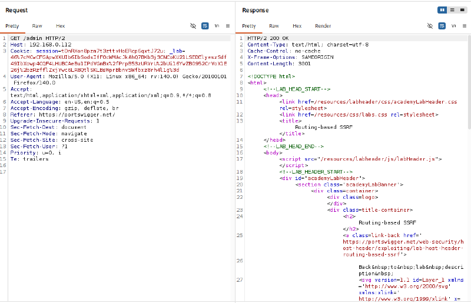This screenshot has width=471, height=303.
Task: Switch to the Hex tab in Request
Action: pos(61,26)
